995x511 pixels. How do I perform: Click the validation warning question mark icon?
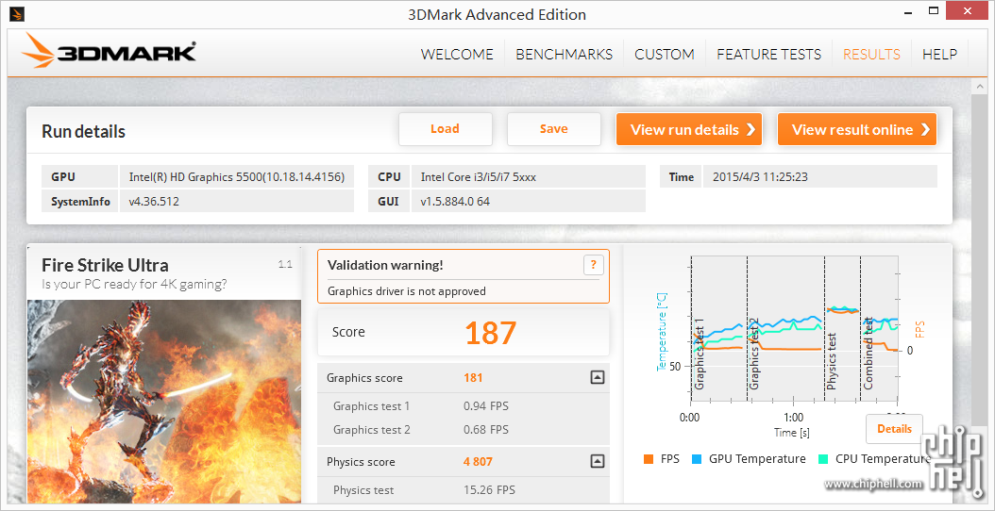(593, 265)
